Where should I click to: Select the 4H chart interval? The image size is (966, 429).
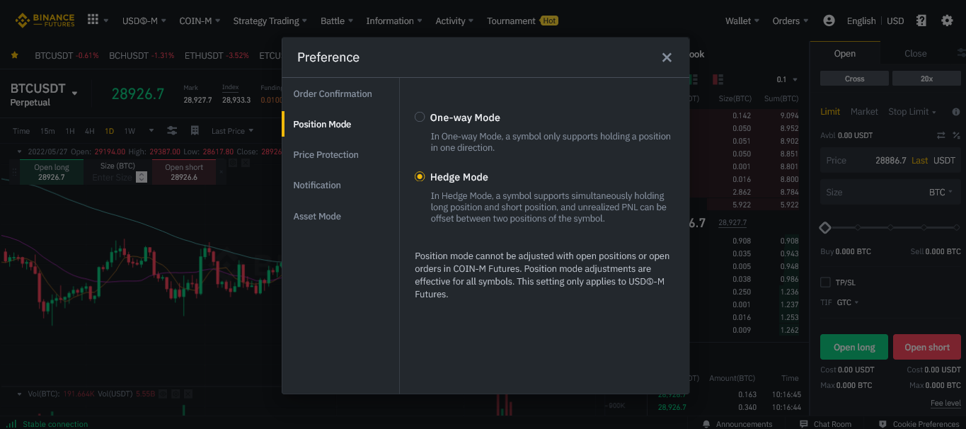(x=90, y=131)
